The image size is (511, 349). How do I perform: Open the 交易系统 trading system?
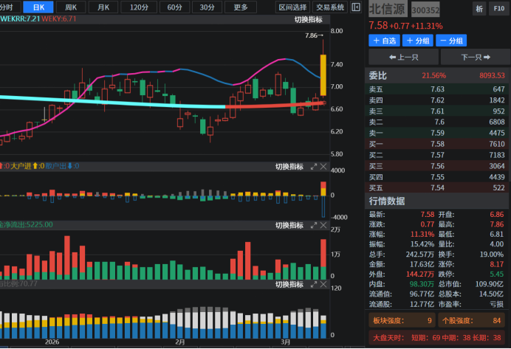tap(330, 7)
